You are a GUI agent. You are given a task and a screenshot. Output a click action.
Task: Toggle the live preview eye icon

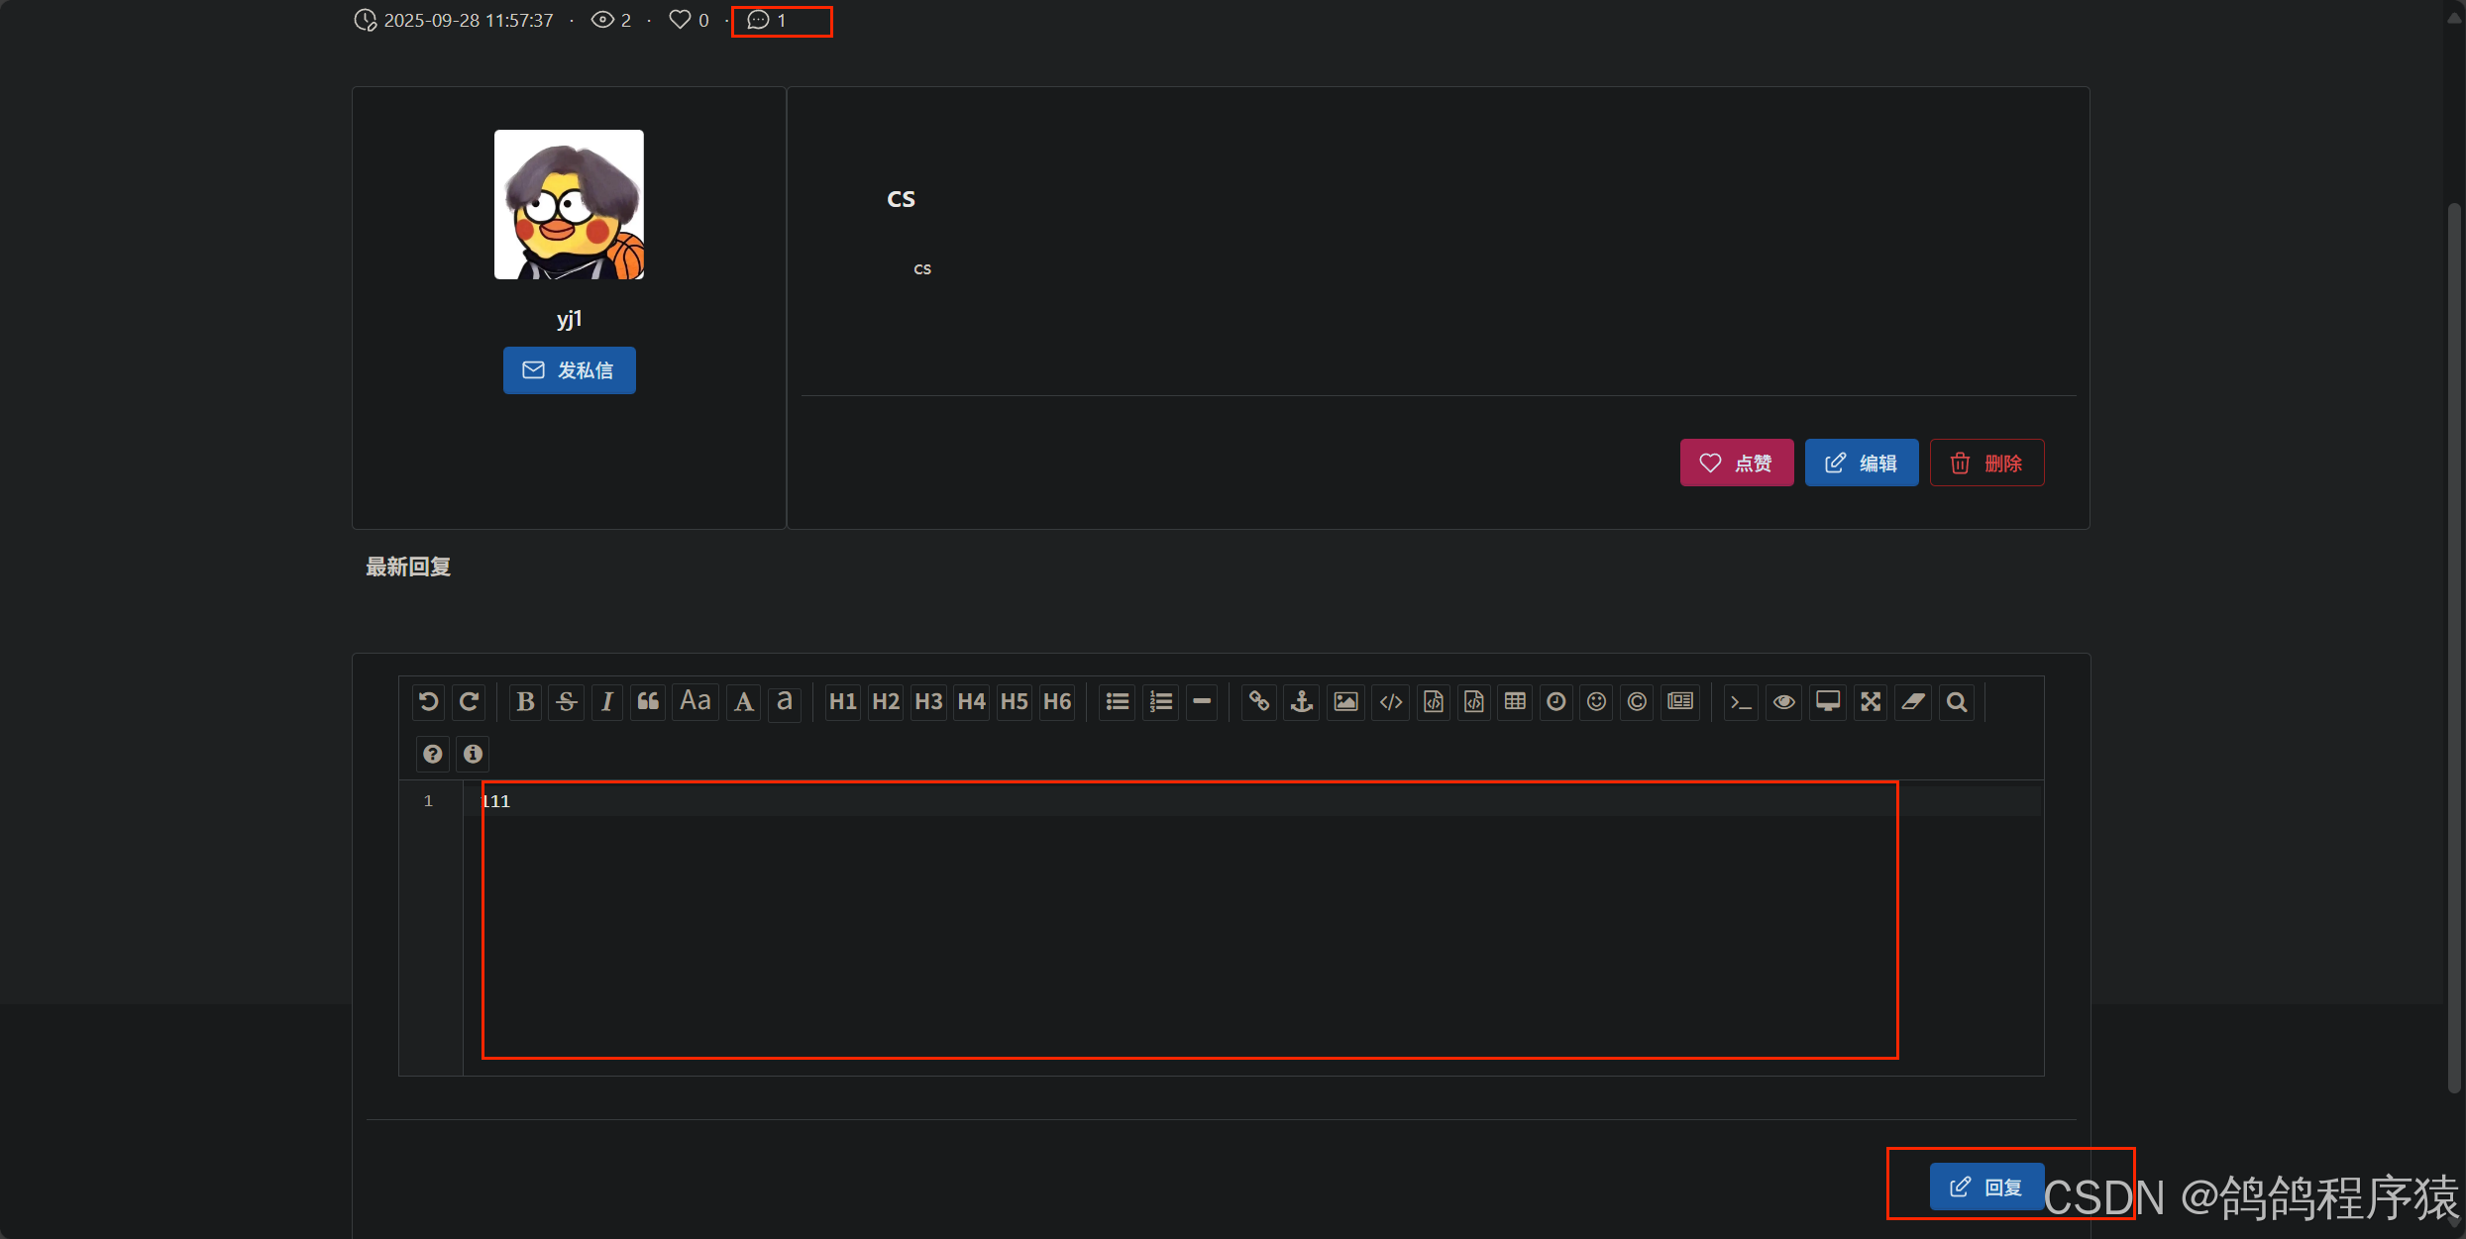(1783, 702)
